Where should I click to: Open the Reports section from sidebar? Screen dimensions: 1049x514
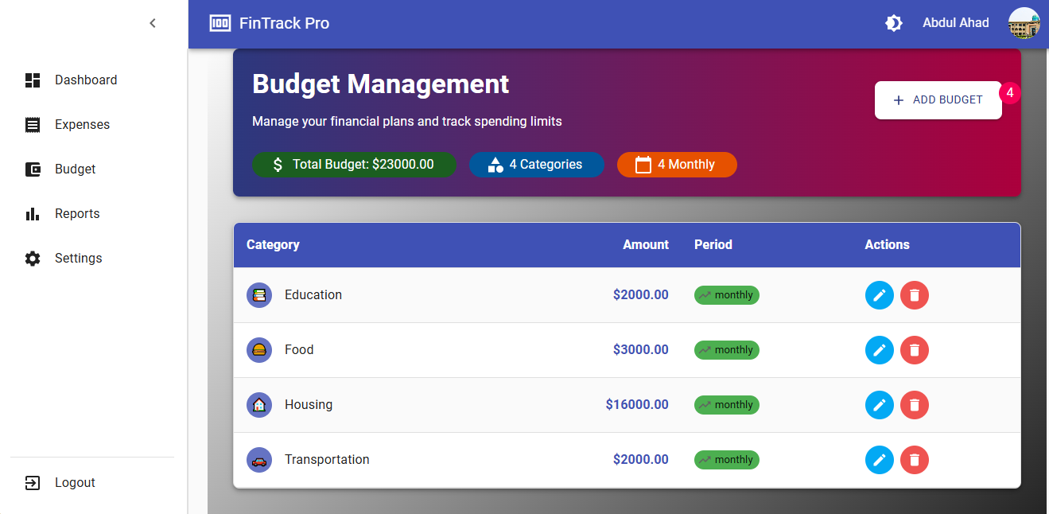(x=32, y=213)
